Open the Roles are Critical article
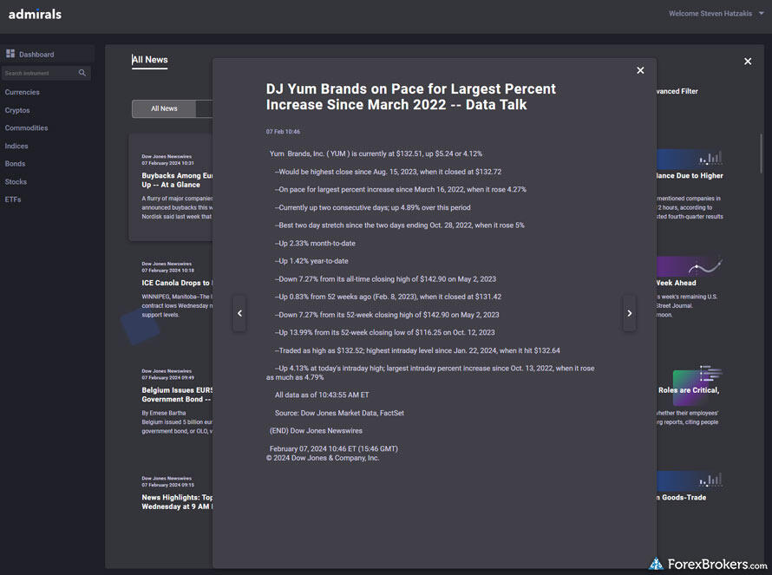This screenshot has height=575, width=772. [689, 390]
